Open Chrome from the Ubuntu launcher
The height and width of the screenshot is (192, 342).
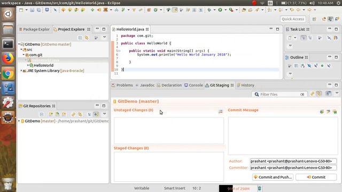click(x=8, y=74)
